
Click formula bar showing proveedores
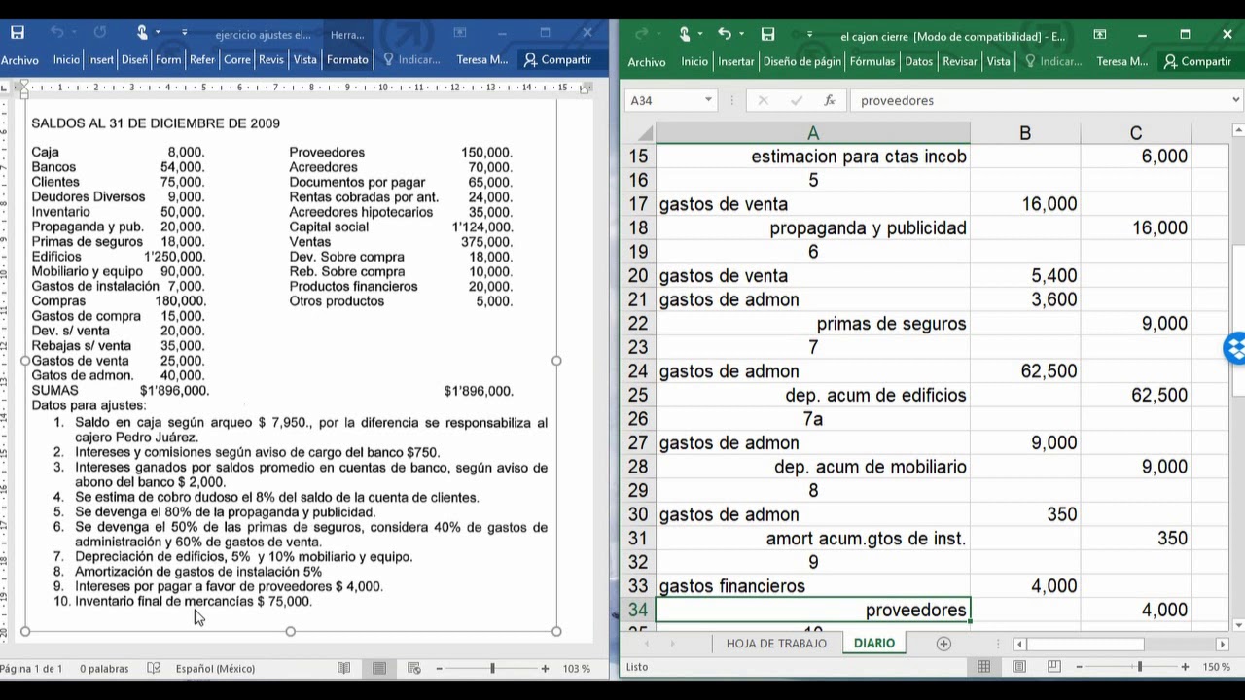1040,100
